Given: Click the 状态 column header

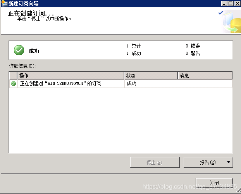Looking at the screenshot, I should coord(151,76).
